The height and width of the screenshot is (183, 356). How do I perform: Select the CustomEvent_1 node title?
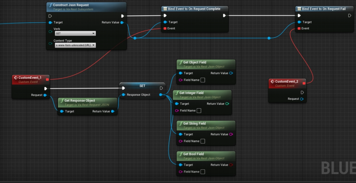tap(30, 78)
